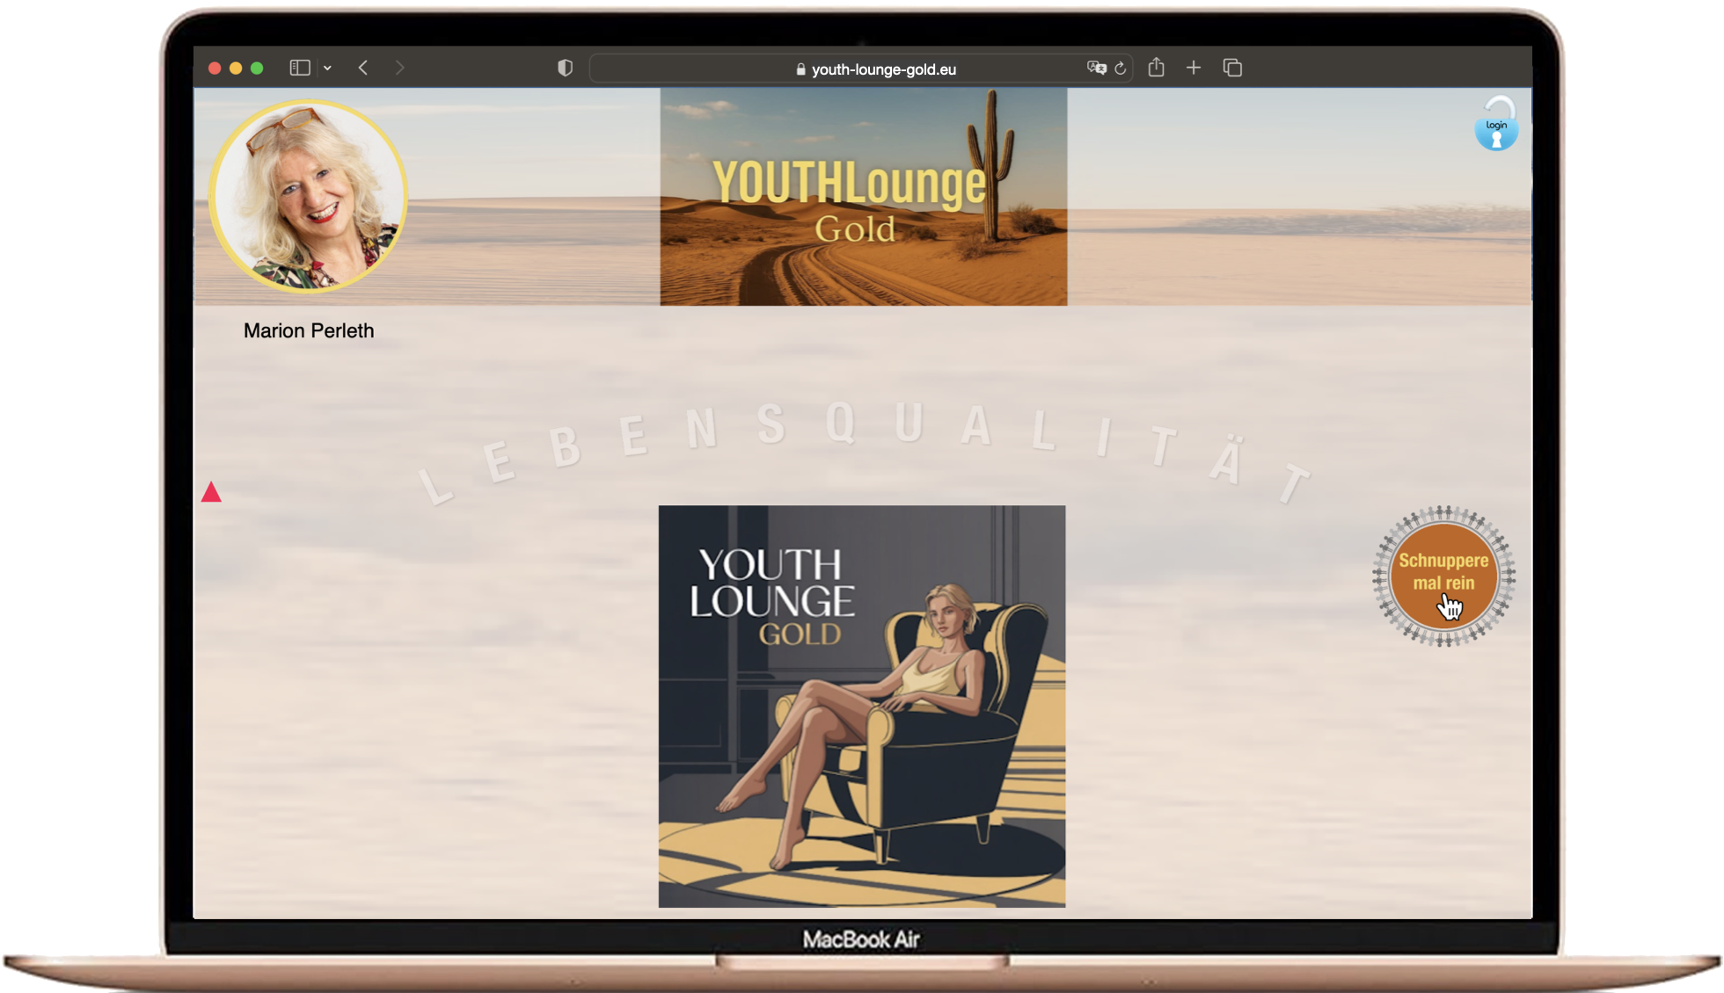Open a new tab with the plus icon
The width and height of the screenshot is (1724, 993).
click(x=1194, y=68)
